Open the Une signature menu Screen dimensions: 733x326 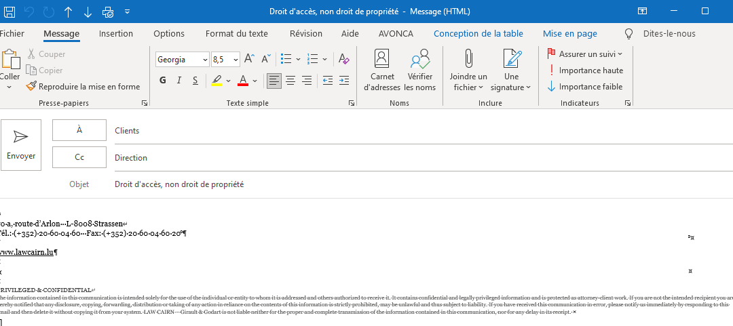click(x=512, y=71)
